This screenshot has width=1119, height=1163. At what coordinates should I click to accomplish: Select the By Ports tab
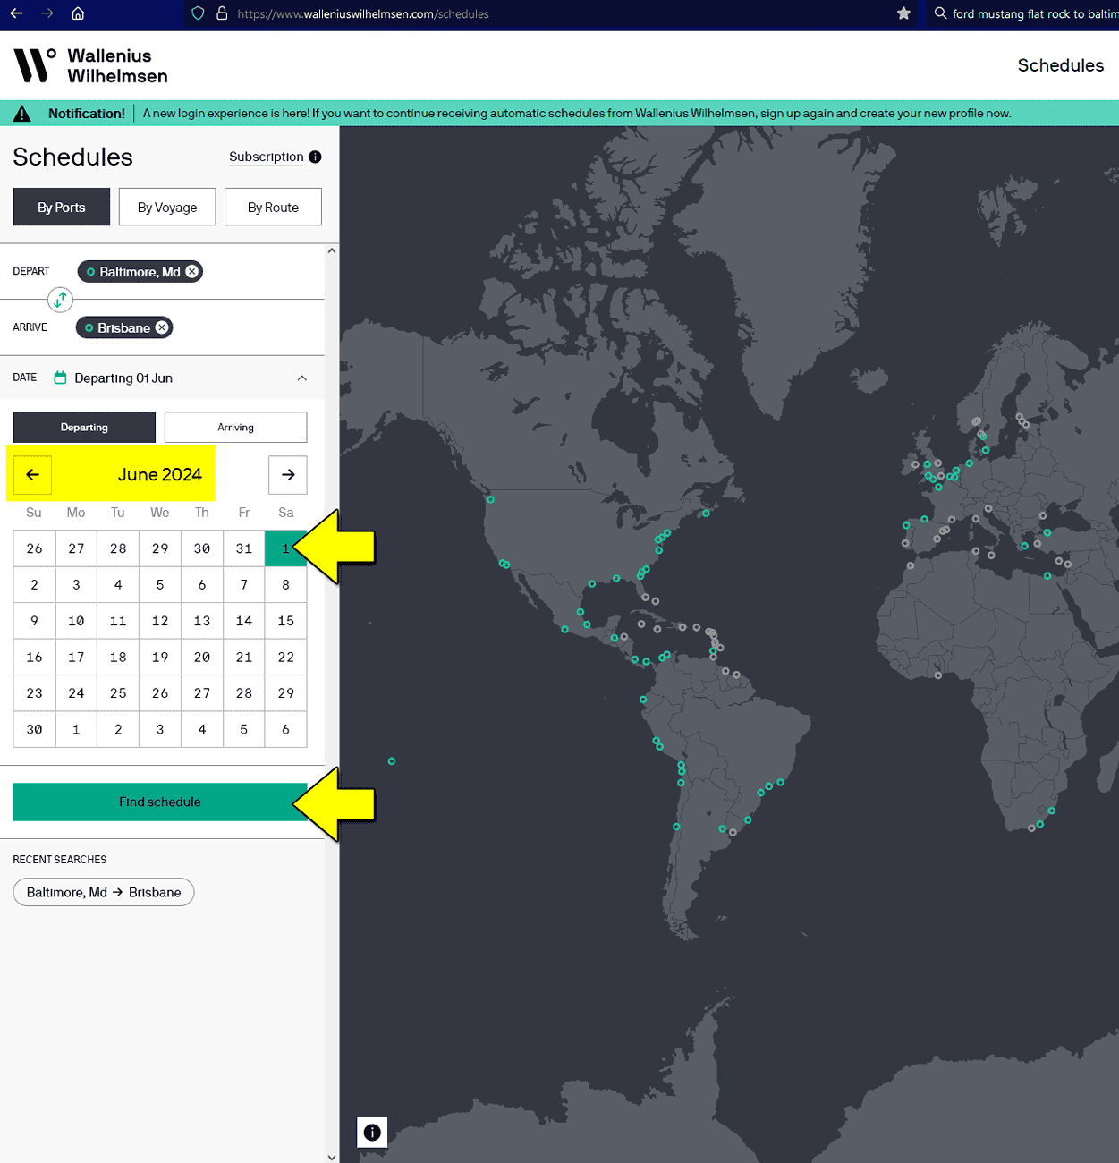pos(62,207)
